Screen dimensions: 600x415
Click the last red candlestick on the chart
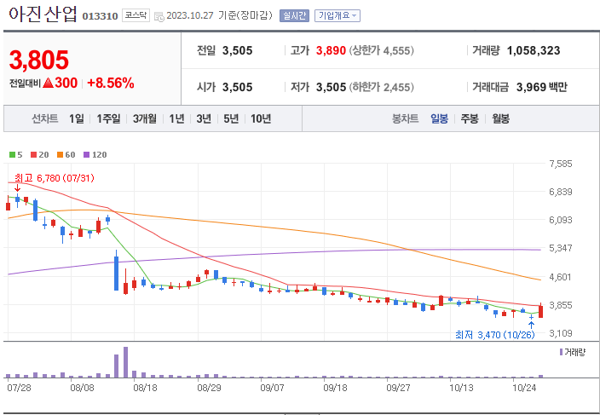tap(540, 310)
